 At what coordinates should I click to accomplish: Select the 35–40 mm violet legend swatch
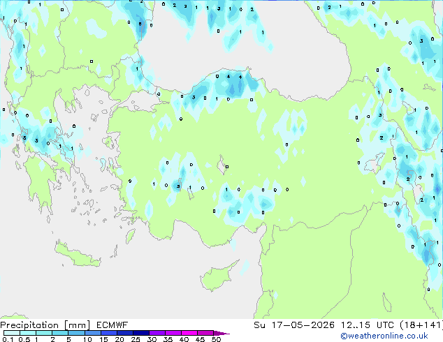(173, 333)
